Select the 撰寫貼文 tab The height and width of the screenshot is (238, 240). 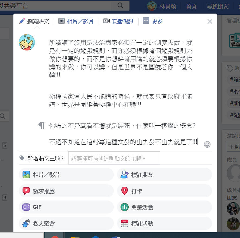[34, 21]
